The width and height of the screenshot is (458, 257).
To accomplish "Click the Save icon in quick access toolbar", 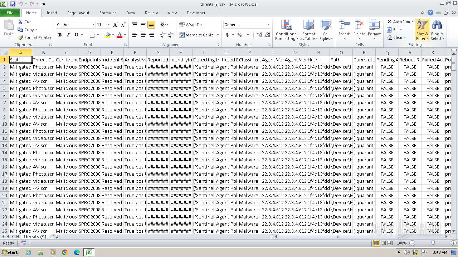I will 13,4.
